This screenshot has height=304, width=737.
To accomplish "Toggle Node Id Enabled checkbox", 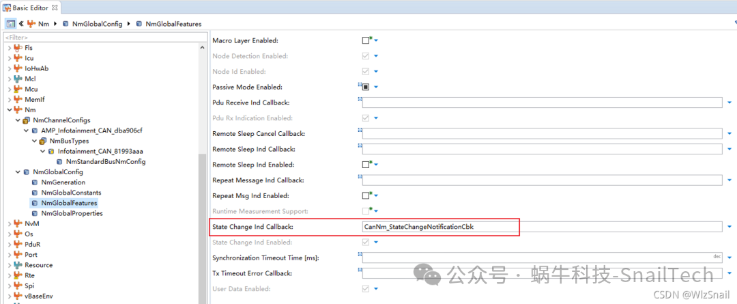I will (366, 72).
